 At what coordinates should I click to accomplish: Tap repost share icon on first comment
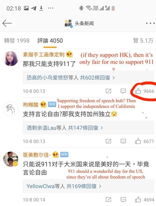[x=108, y=91]
